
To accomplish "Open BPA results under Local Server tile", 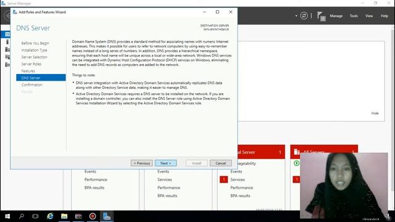I will point(240,195).
